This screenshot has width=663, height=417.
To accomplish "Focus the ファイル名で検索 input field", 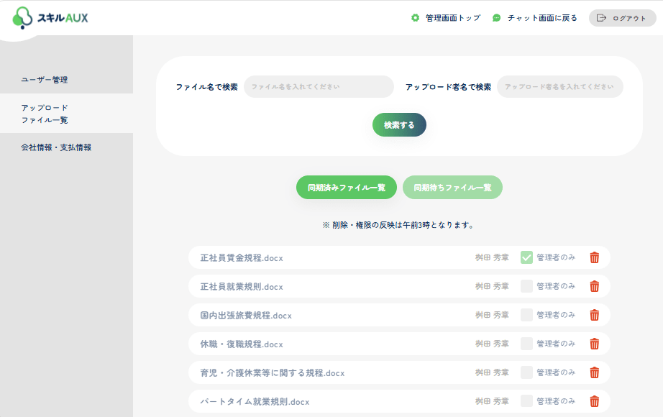I will point(319,87).
